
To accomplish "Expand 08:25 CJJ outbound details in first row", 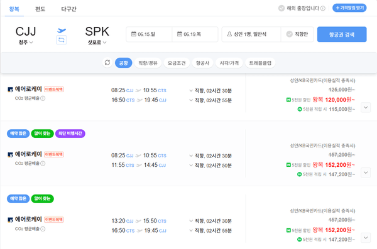I will coord(191,90).
